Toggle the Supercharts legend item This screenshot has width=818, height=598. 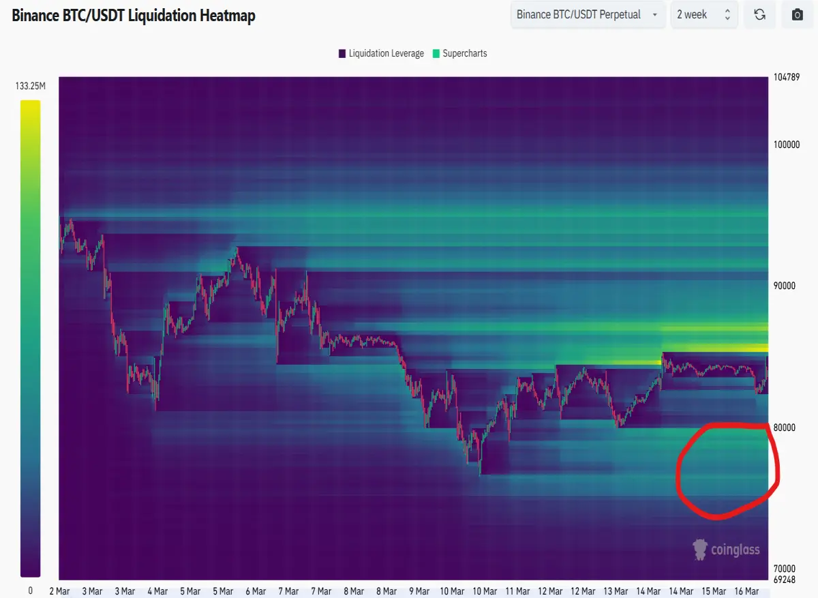[459, 53]
